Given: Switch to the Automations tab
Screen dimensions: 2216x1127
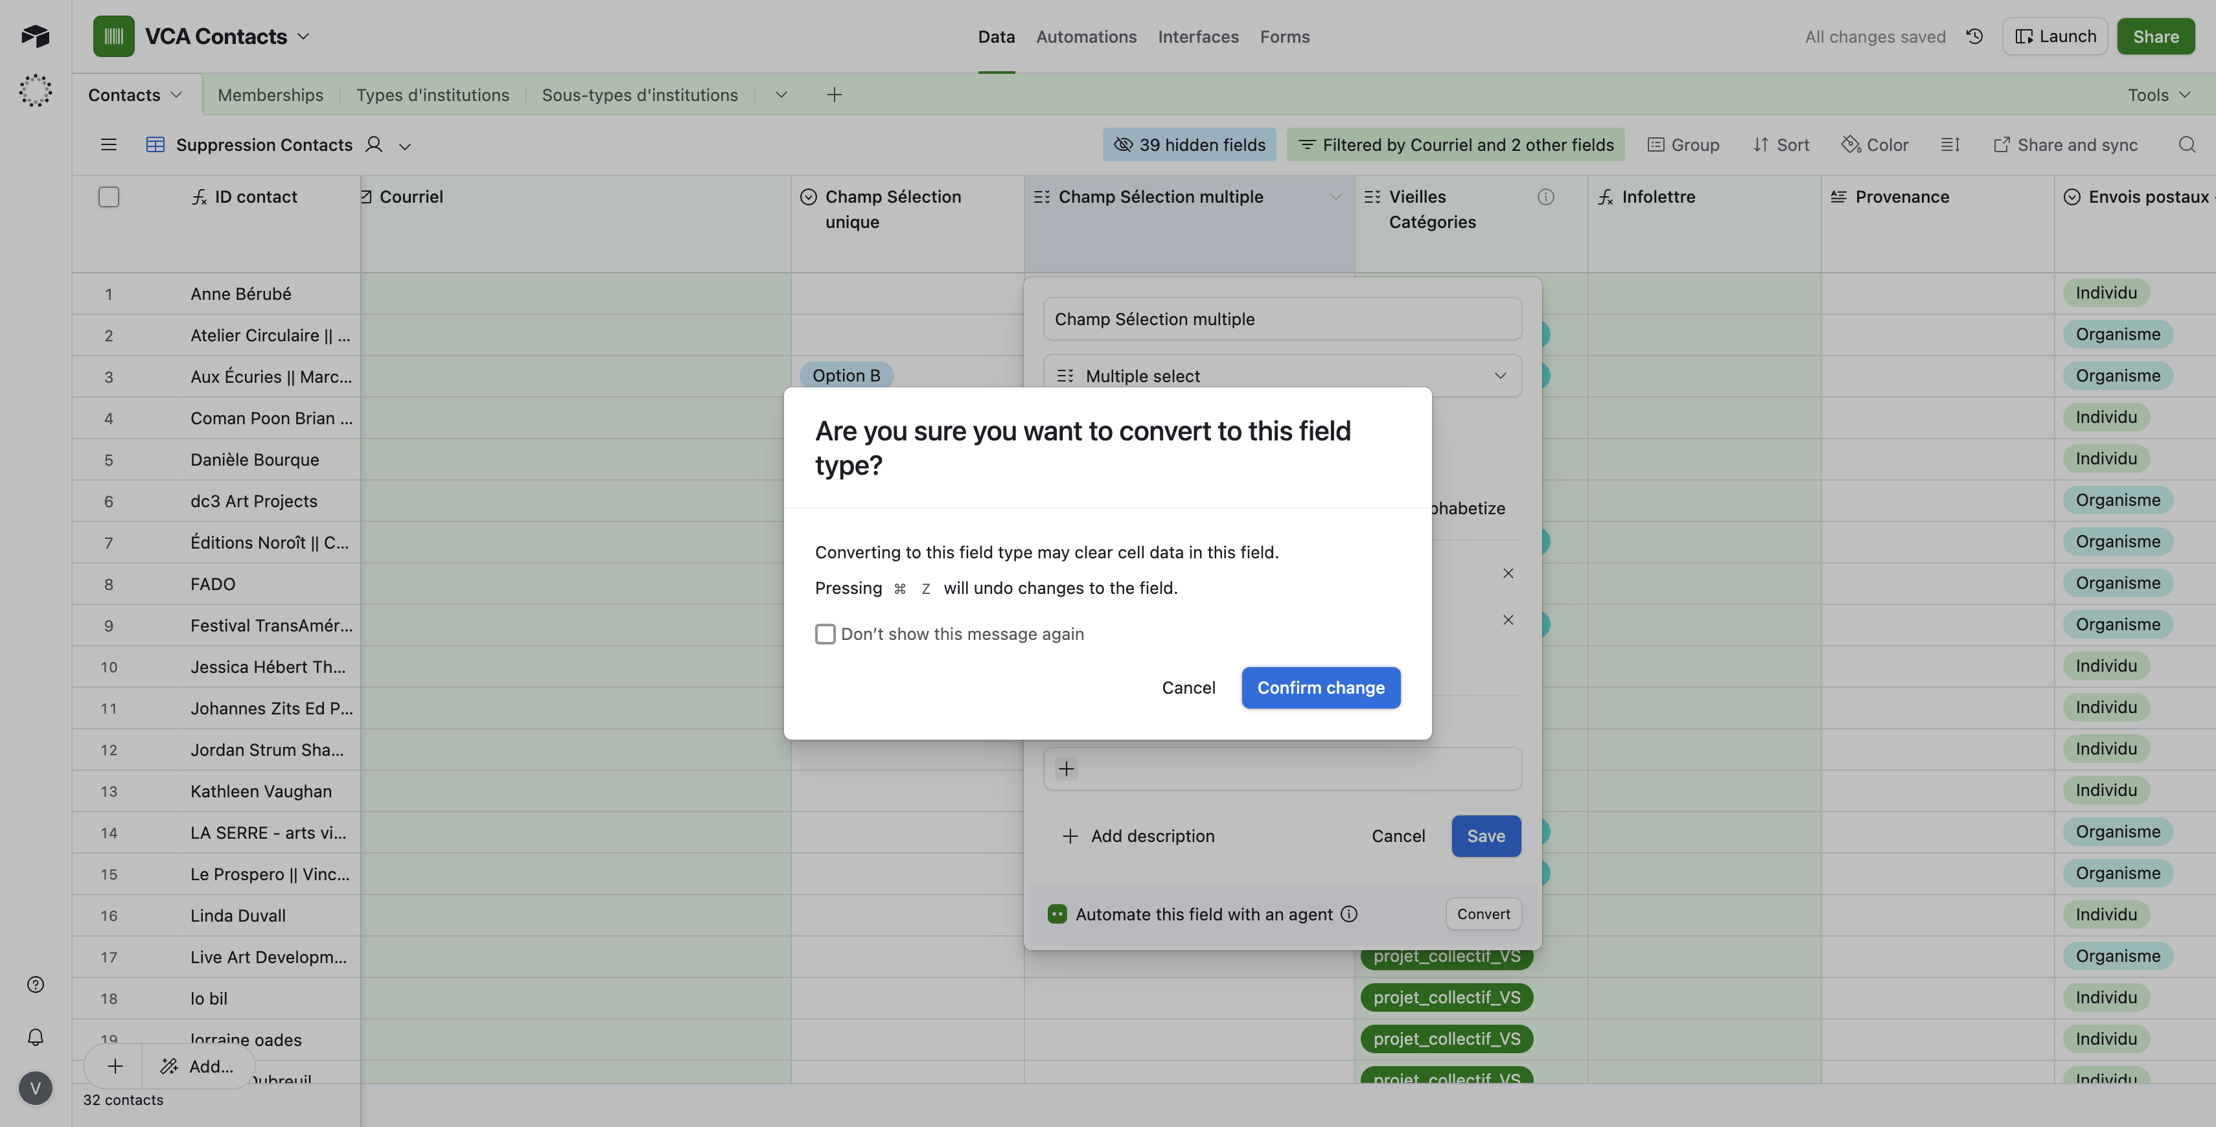Looking at the screenshot, I should click(x=1085, y=36).
